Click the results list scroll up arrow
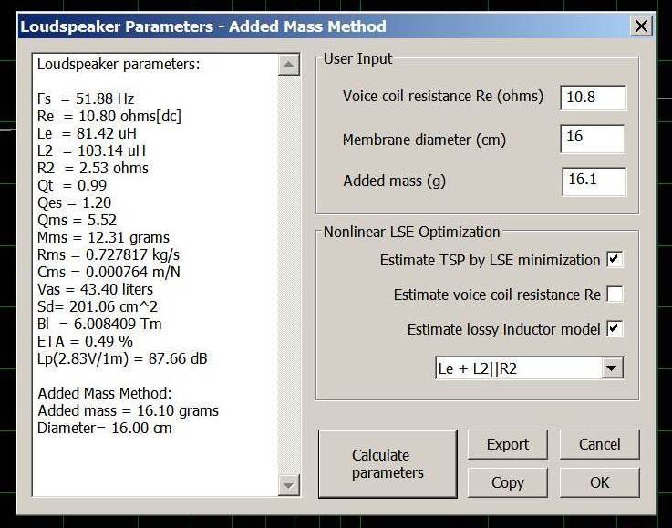 coord(288,65)
